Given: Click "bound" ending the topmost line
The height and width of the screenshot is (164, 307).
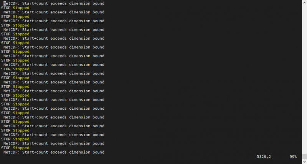Looking at the screenshot, I should [x=98, y=3].
